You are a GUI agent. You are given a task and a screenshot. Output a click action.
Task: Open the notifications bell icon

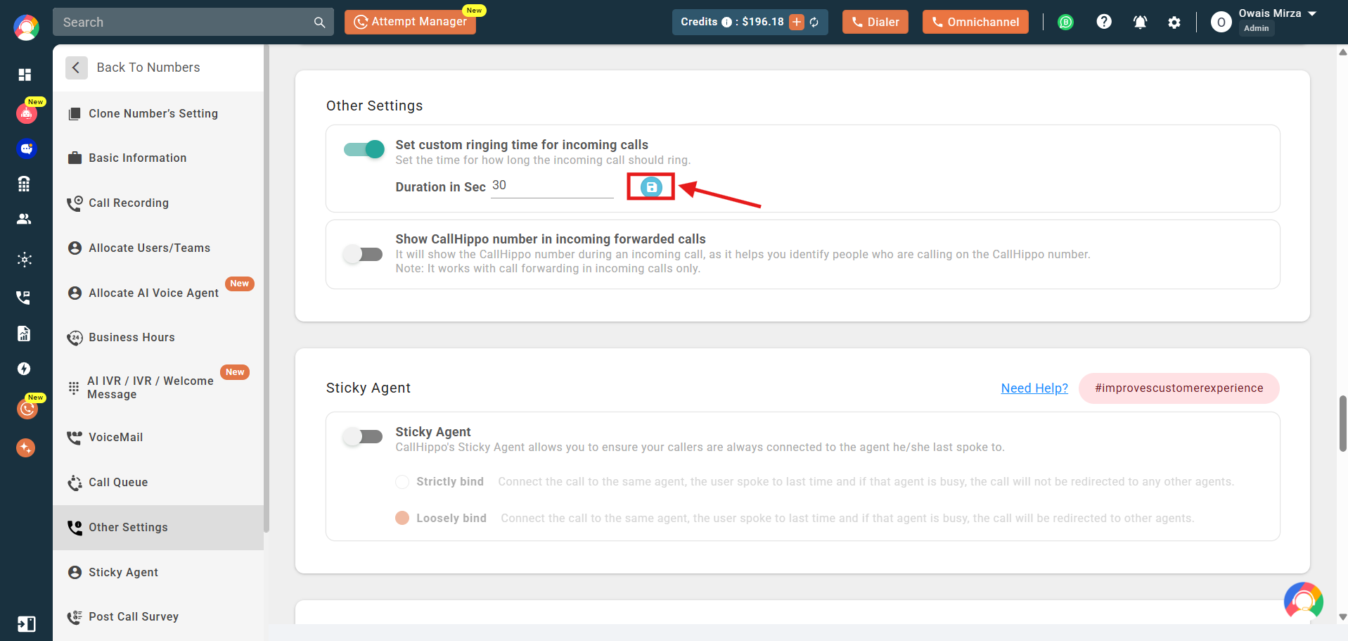click(x=1140, y=22)
